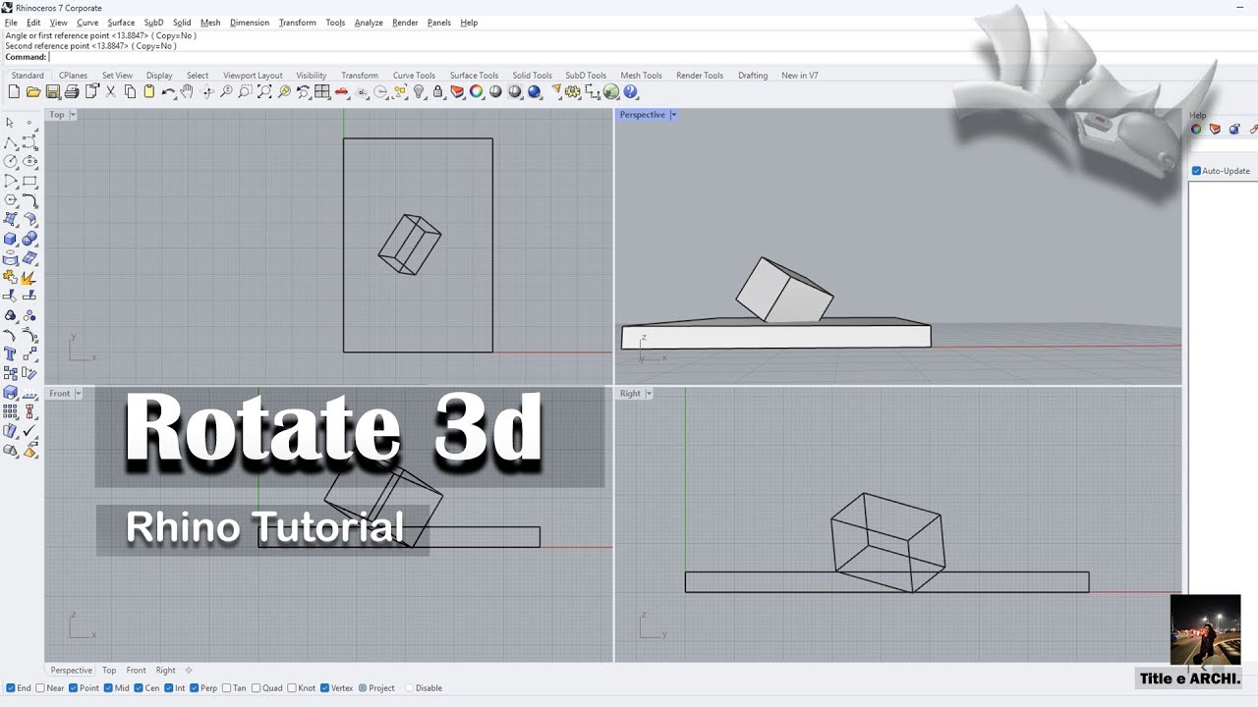Click the Cut scissors icon
The image size is (1258, 707).
tap(111, 91)
